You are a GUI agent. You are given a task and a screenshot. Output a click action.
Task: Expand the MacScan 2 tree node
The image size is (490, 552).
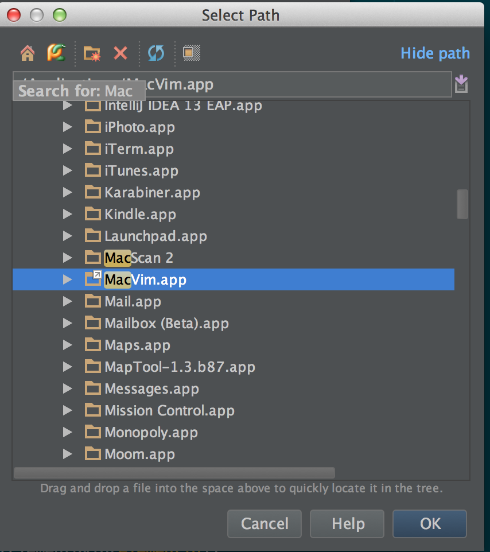pyautogui.click(x=67, y=258)
